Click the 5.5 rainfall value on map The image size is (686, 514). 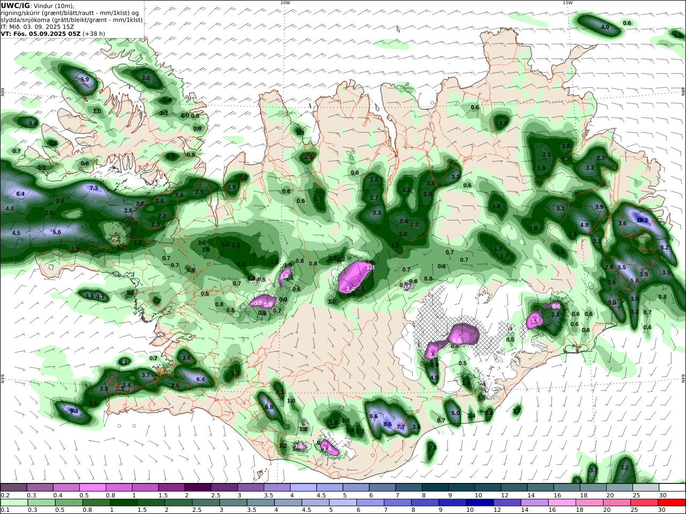(622, 267)
